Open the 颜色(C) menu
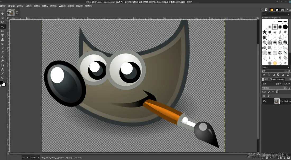Viewport: 291px width, 160px height. click(54, 6)
